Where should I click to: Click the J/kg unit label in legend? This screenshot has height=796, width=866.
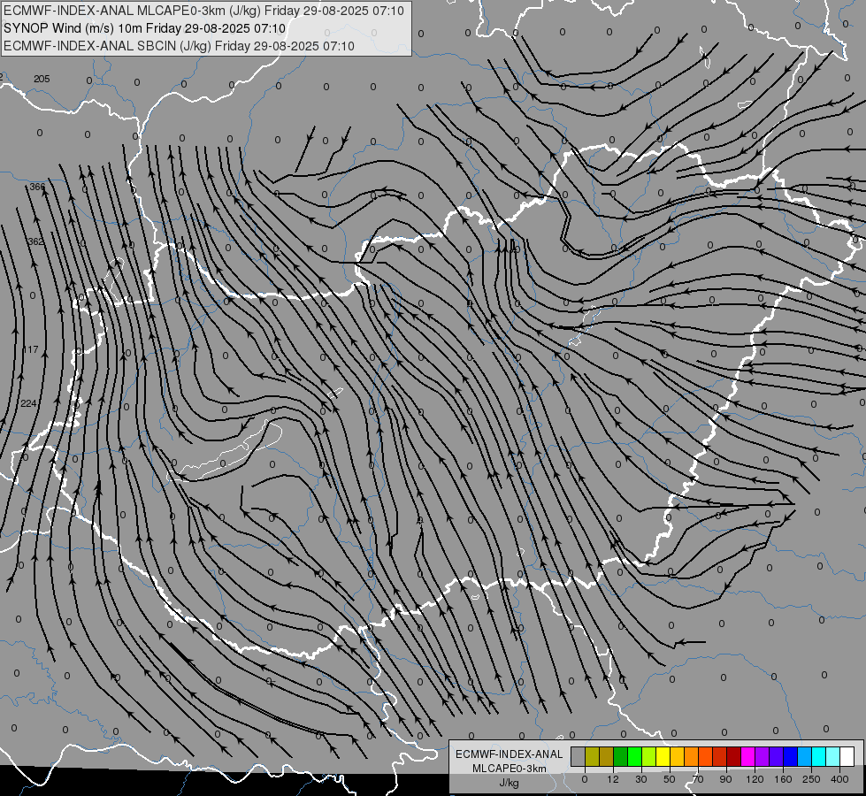[x=509, y=783]
